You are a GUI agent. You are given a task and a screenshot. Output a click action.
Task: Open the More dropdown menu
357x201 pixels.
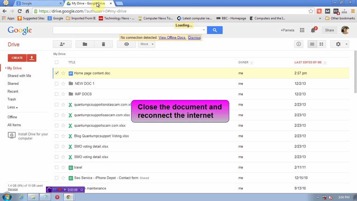[146, 44]
